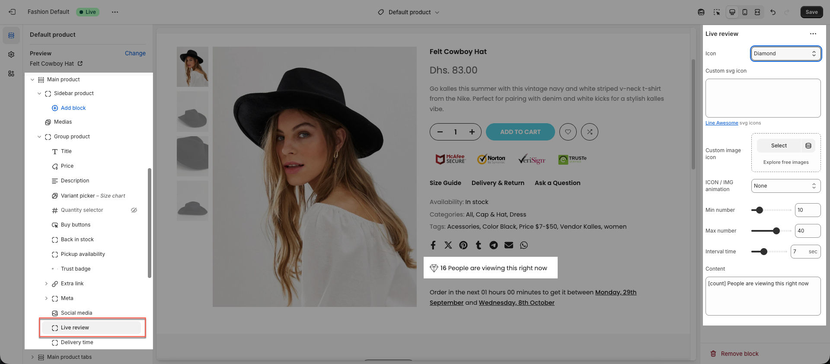Open the Line Awesome link

coord(721,123)
